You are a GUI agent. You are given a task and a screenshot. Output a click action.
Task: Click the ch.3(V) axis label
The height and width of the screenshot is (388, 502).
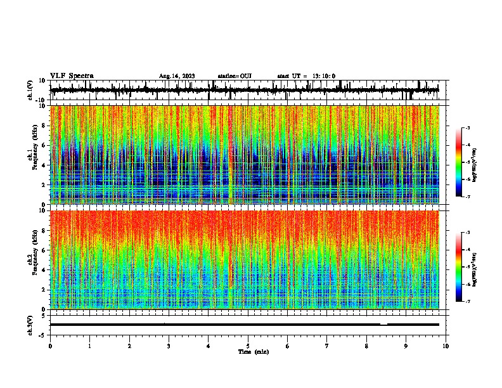[x=30, y=325]
